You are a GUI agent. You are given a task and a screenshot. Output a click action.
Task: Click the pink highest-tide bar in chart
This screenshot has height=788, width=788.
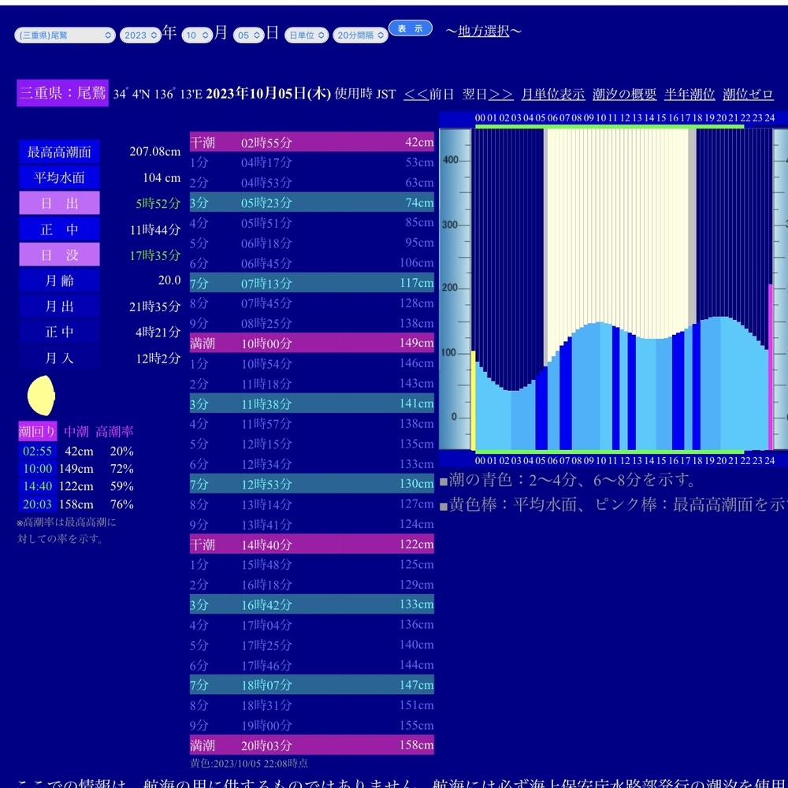pos(771,366)
